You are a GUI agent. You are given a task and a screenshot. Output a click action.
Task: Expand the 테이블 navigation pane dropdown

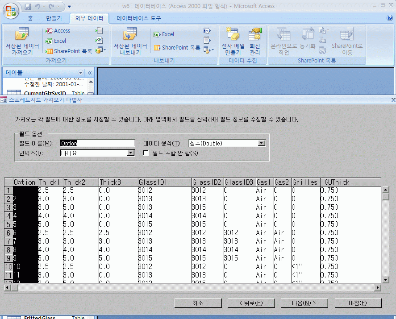[x=80, y=73]
